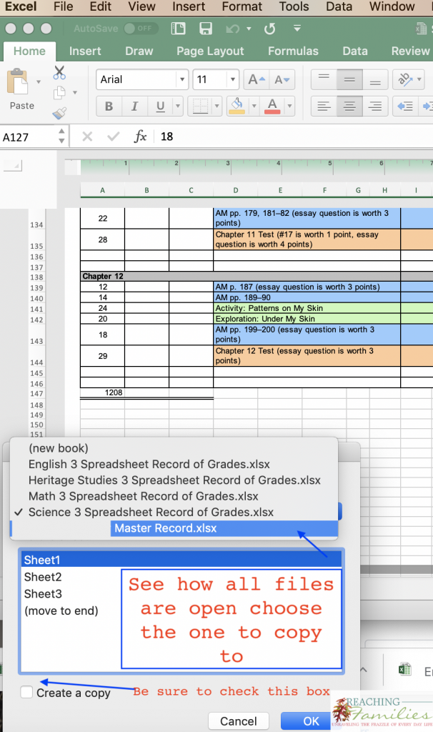Check the Create a copy box
Image resolution: width=433 pixels, height=732 pixels.
(26, 692)
